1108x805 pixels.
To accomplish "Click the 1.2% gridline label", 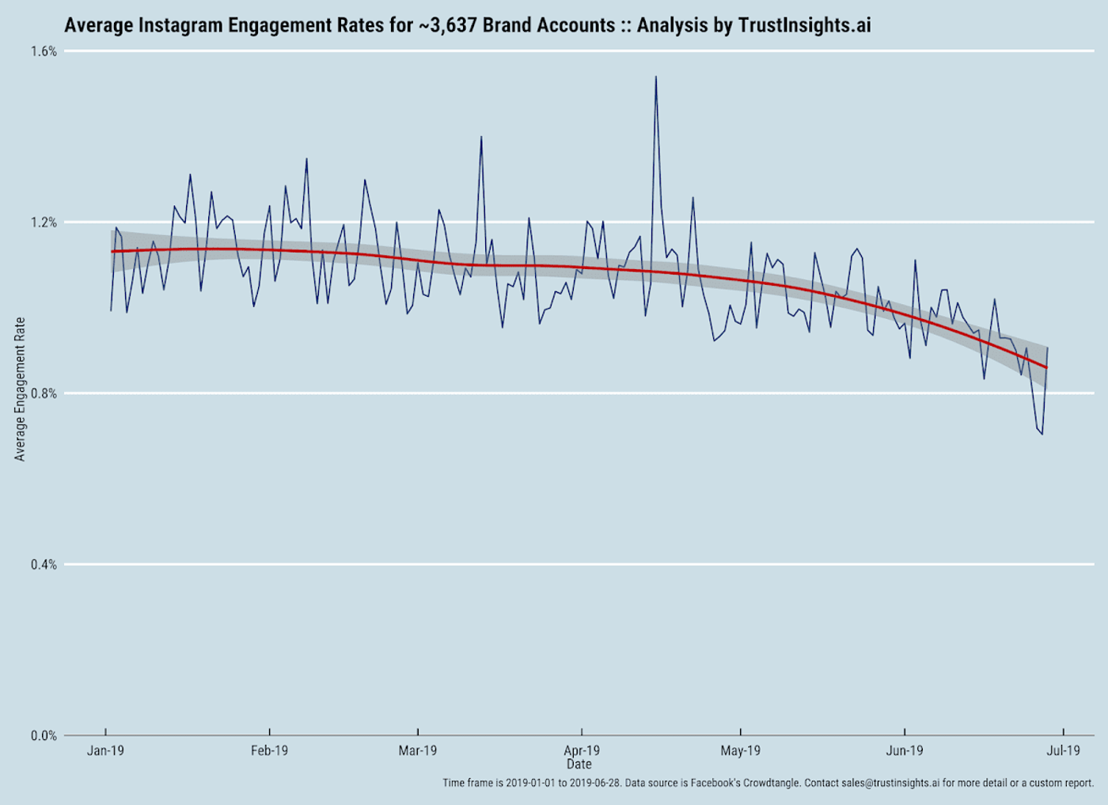I will [44, 223].
